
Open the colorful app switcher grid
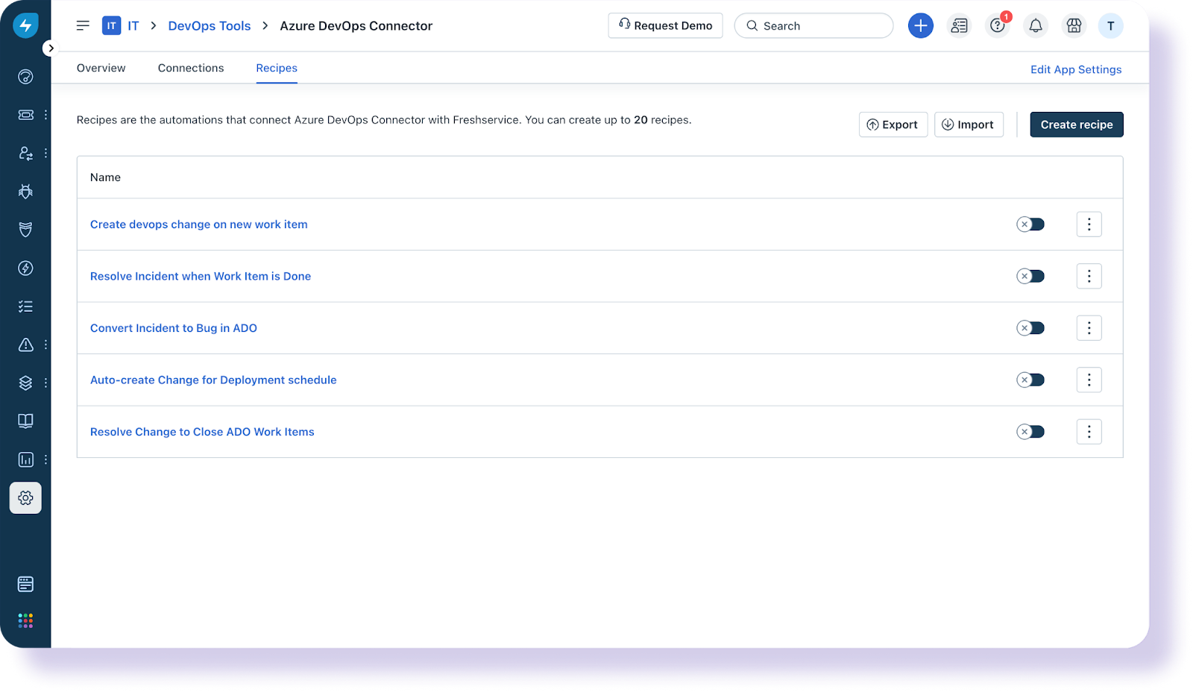coord(25,620)
